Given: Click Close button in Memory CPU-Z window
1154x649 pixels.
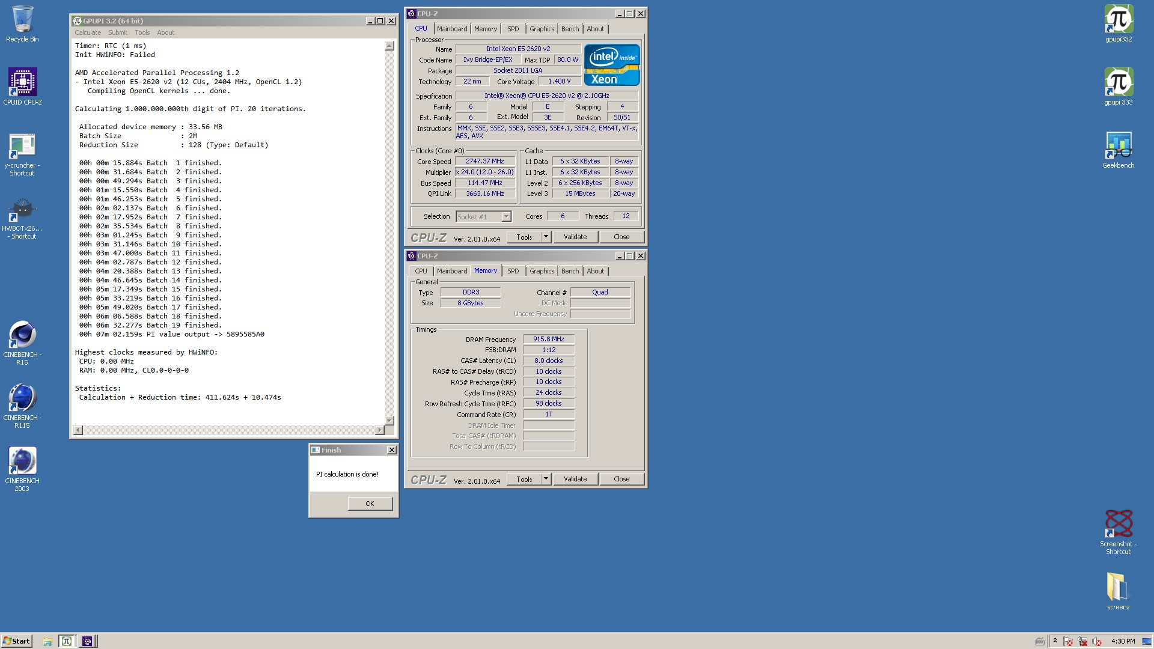Looking at the screenshot, I should [x=621, y=479].
